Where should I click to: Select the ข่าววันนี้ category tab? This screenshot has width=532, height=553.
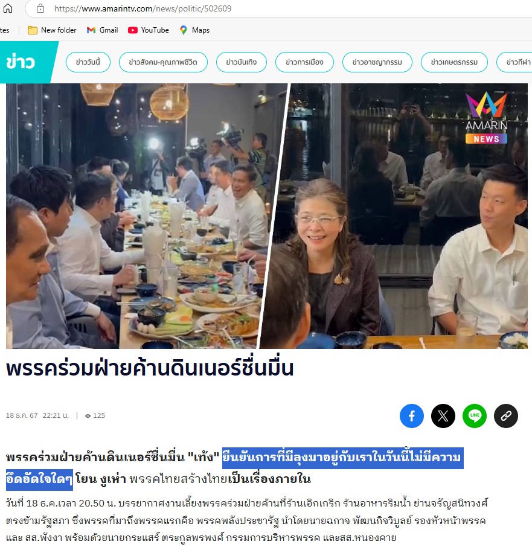click(88, 62)
